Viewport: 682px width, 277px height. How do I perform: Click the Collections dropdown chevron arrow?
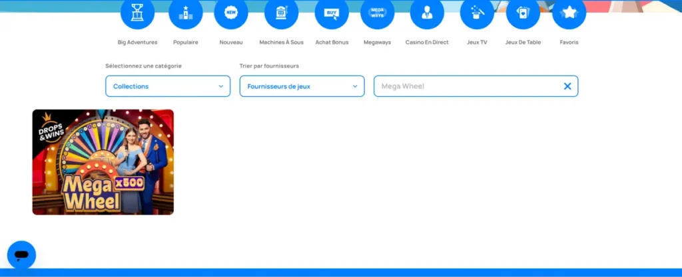tap(221, 86)
